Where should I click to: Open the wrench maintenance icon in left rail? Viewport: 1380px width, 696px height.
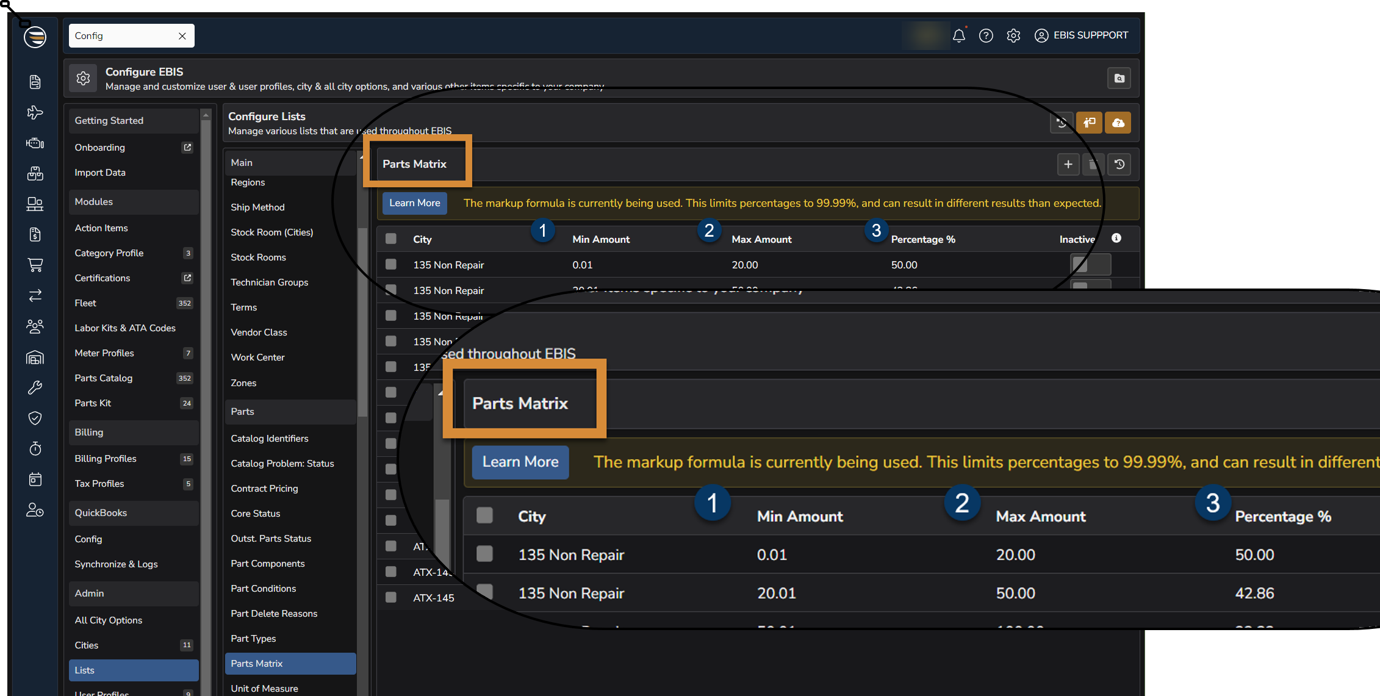[x=35, y=387]
